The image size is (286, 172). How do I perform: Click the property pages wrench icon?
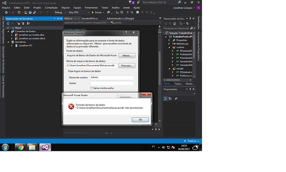pos(176,99)
